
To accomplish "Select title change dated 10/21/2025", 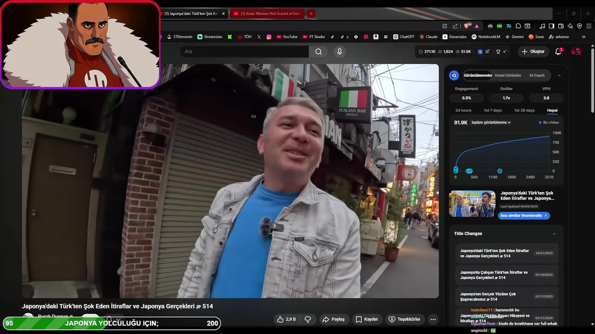I will point(507,253).
